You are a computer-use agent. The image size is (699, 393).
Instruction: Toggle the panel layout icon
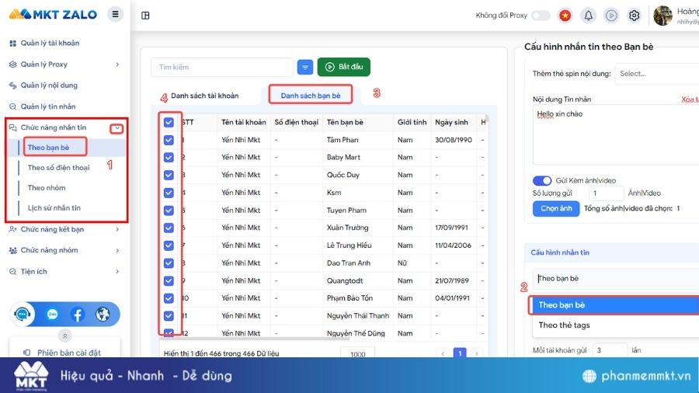(145, 16)
